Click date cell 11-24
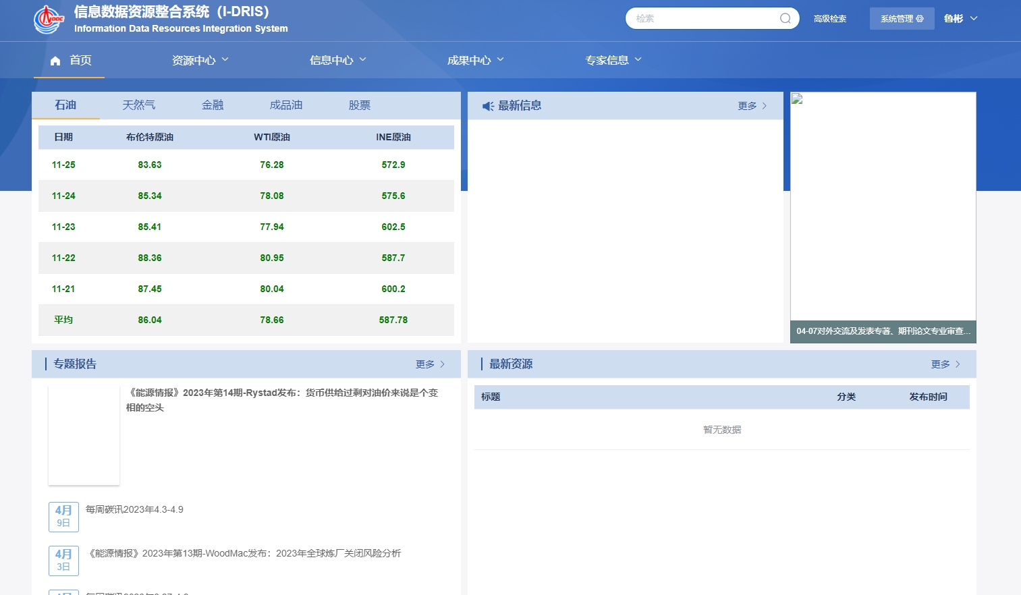The image size is (1021, 595). [x=63, y=196]
